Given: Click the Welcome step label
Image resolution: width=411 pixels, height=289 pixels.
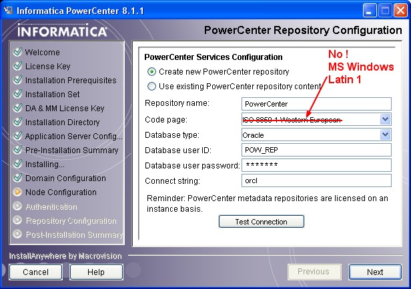Looking at the screenshot, I should point(43,52).
